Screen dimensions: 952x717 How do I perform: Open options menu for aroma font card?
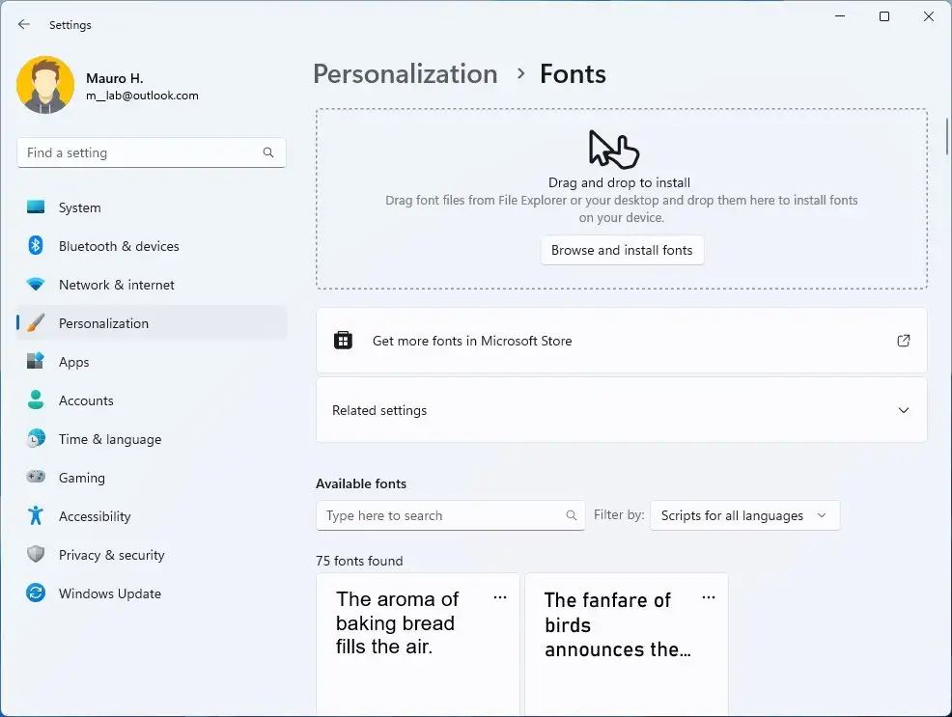(x=499, y=597)
